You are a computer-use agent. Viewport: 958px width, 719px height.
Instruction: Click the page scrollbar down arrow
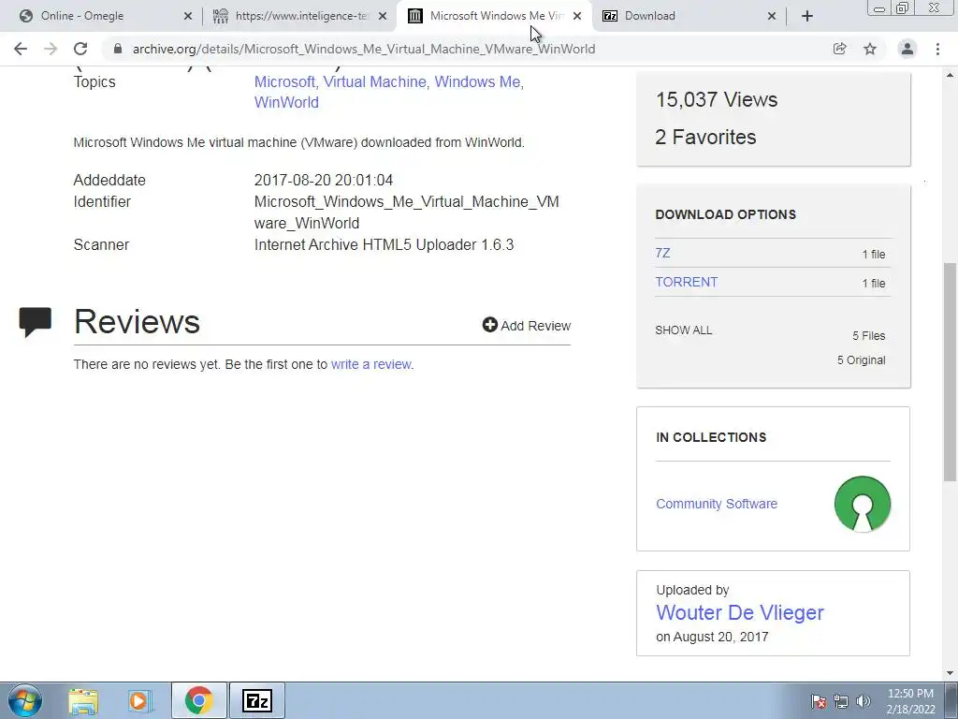[951, 672]
